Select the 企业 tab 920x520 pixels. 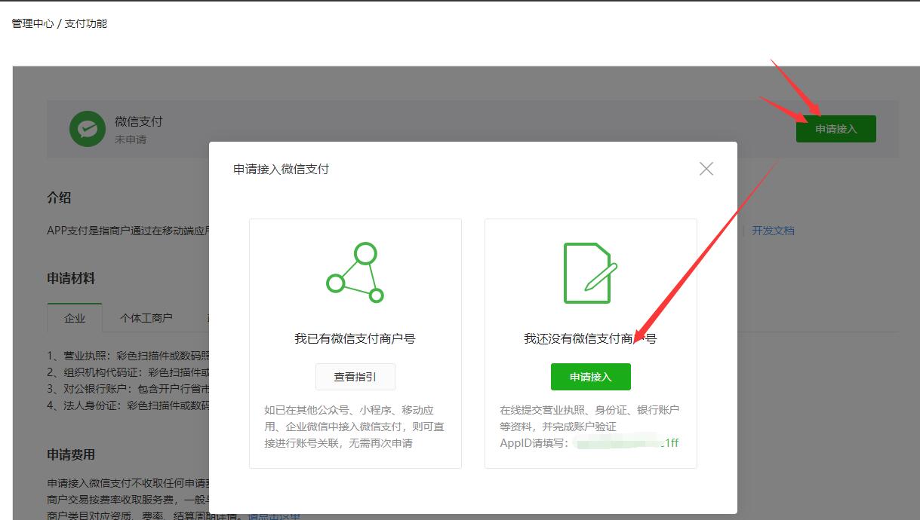coord(75,317)
